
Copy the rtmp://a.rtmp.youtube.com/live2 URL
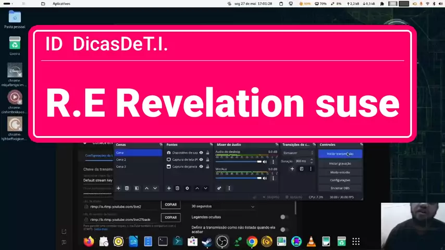[x=170, y=205]
